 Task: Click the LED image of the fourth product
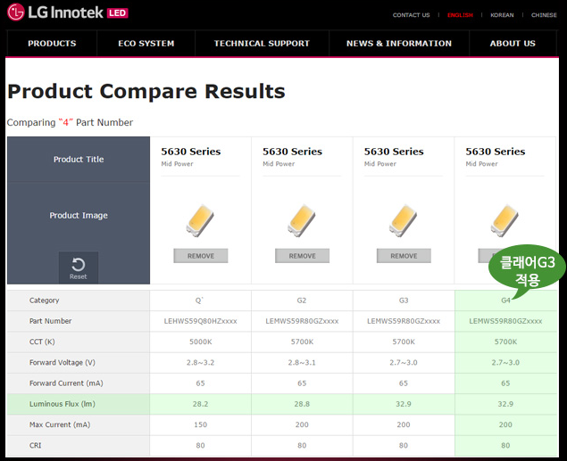click(x=504, y=221)
